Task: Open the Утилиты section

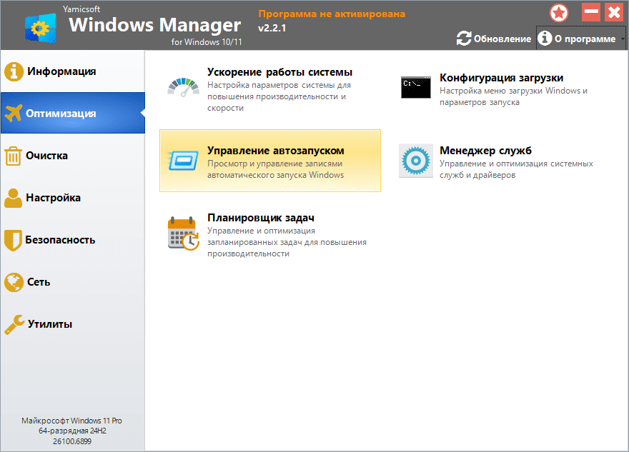Action: coord(73,324)
